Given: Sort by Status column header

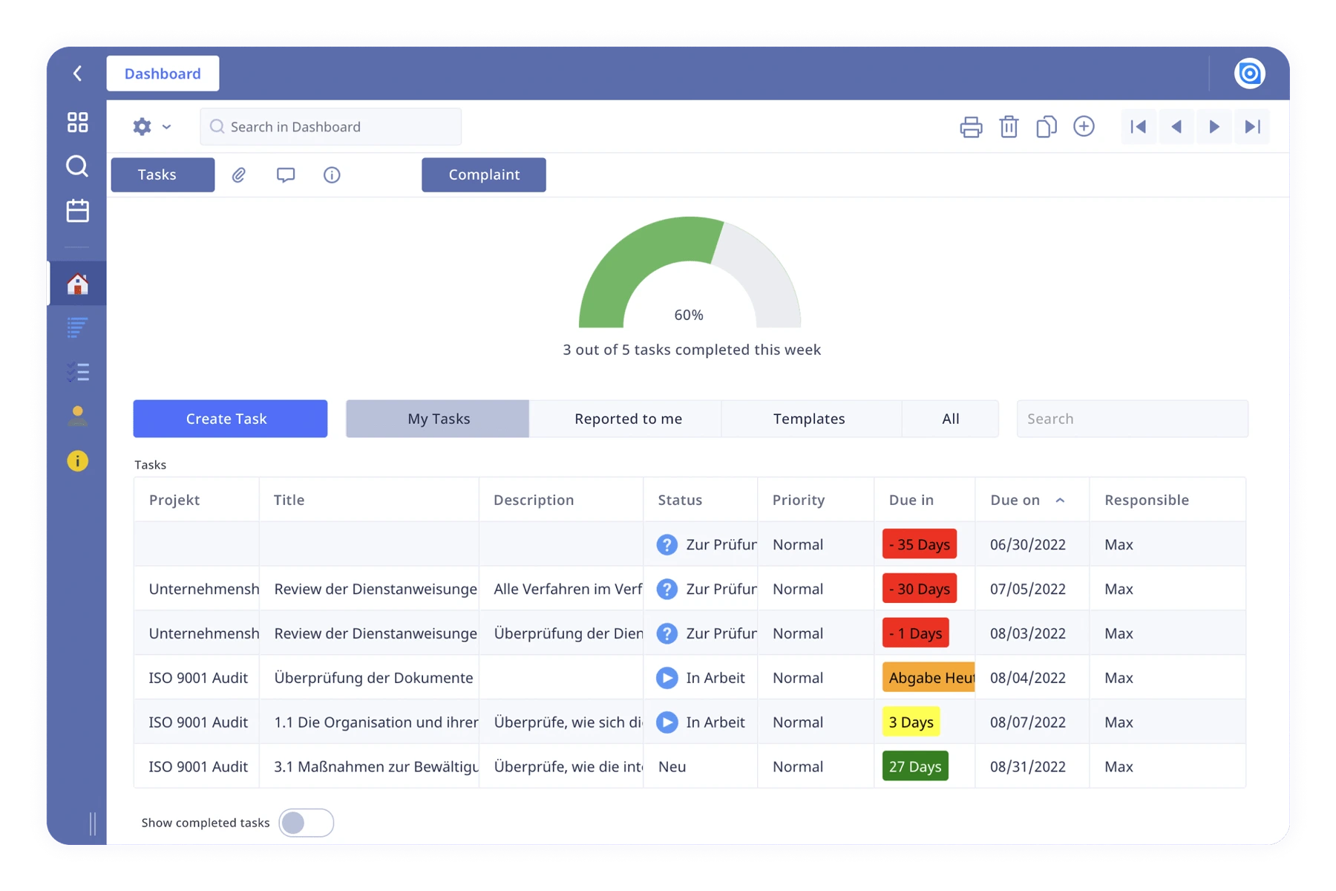Looking at the screenshot, I should point(700,500).
